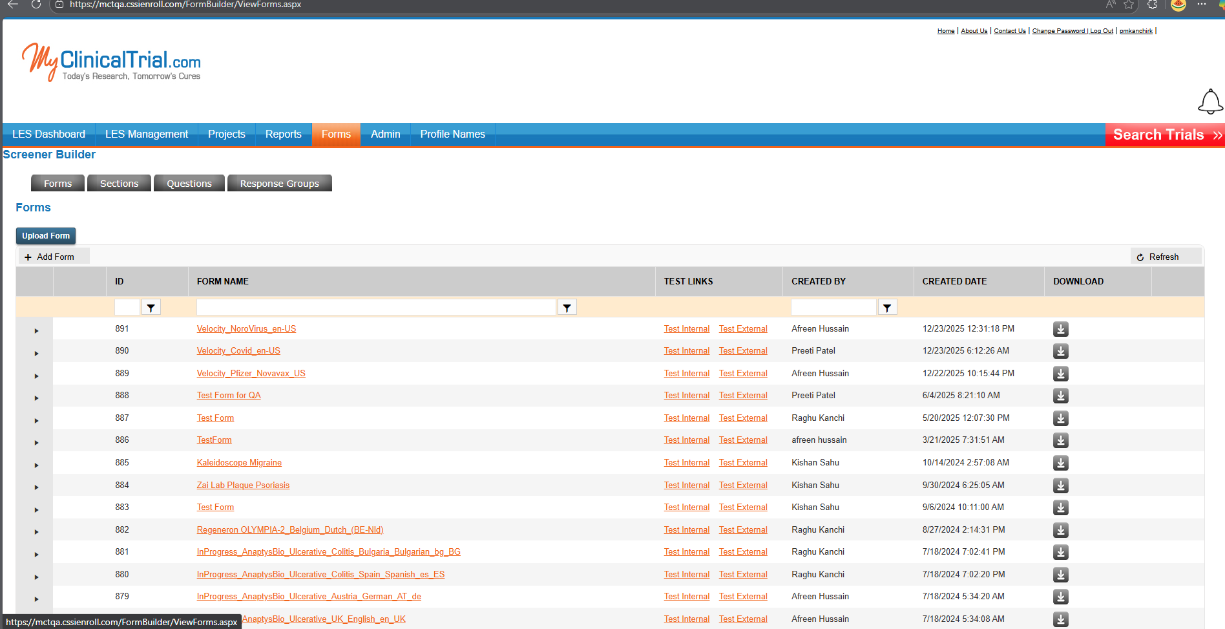
Task: Expand row 891 details
Action: 36,331
